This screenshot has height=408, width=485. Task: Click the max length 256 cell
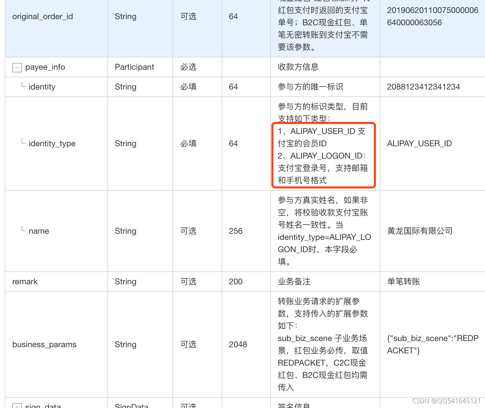[236, 231]
